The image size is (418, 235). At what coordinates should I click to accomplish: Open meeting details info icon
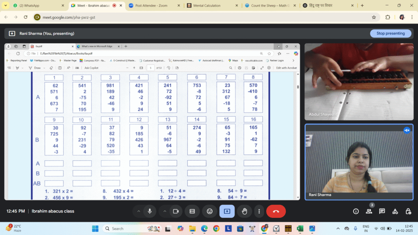(356, 211)
